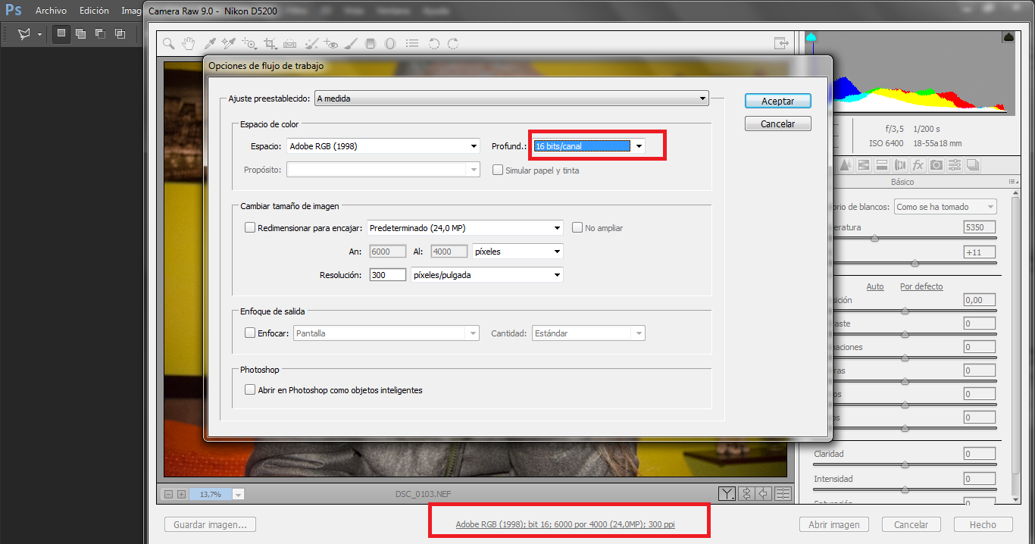Click the Intensidad slider handle

905,489
